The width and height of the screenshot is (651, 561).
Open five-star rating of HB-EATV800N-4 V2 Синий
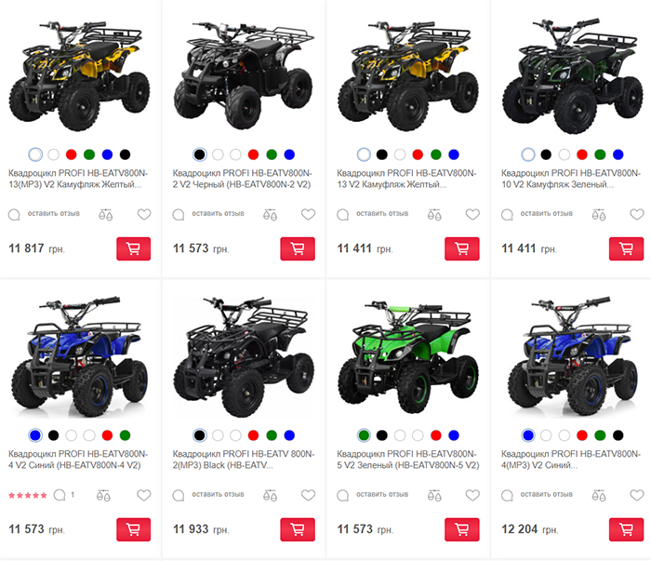[28, 495]
